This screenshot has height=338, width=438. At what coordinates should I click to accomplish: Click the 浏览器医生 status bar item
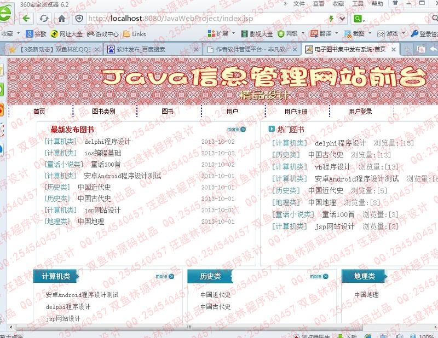[312, 336]
